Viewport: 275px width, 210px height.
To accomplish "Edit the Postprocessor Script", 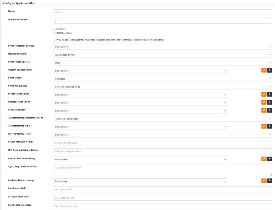I will [x=263, y=102].
